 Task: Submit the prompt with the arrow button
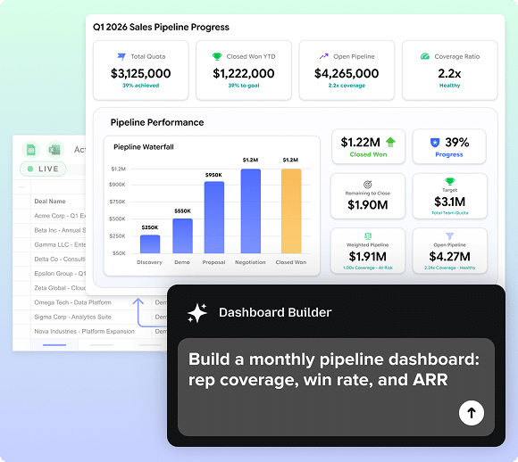pos(472,413)
